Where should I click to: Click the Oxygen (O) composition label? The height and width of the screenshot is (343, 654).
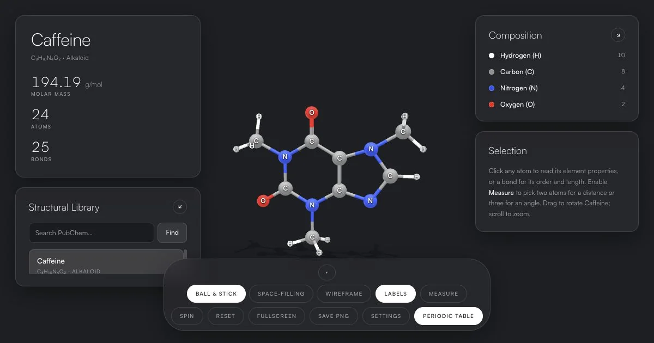[518, 105]
